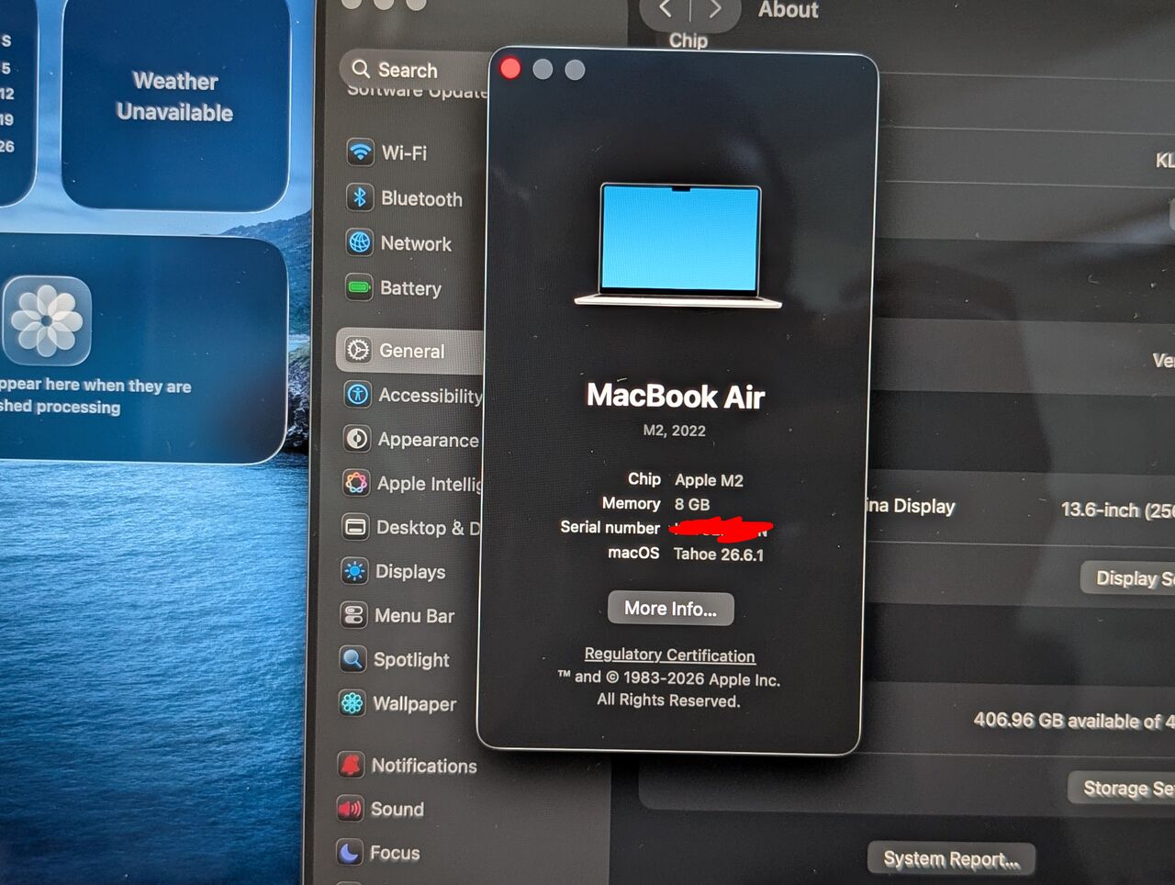1175x885 pixels.
Task: Close the About This Mac window
Action: tap(511, 69)
